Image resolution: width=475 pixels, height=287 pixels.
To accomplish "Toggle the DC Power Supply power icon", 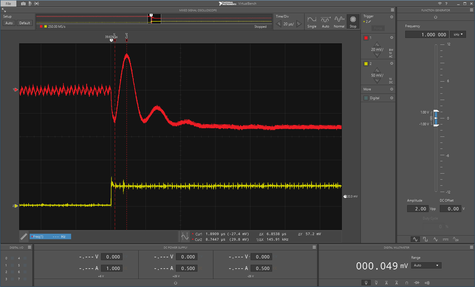I will (x=175, y=283).
